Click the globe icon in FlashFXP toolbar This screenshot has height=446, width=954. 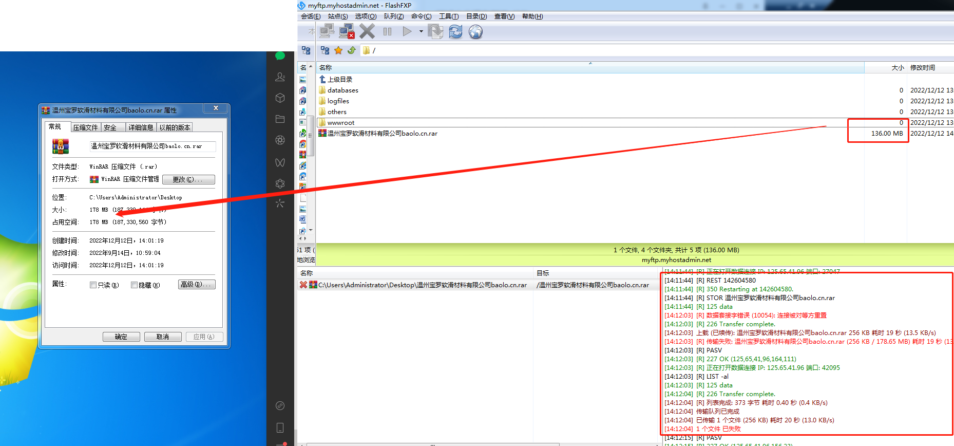[476, 32]
